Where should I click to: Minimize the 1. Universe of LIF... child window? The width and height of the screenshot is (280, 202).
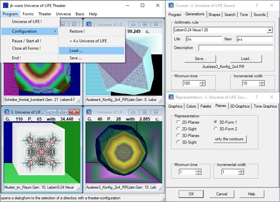pyautogui.click(x=133, y=112)
